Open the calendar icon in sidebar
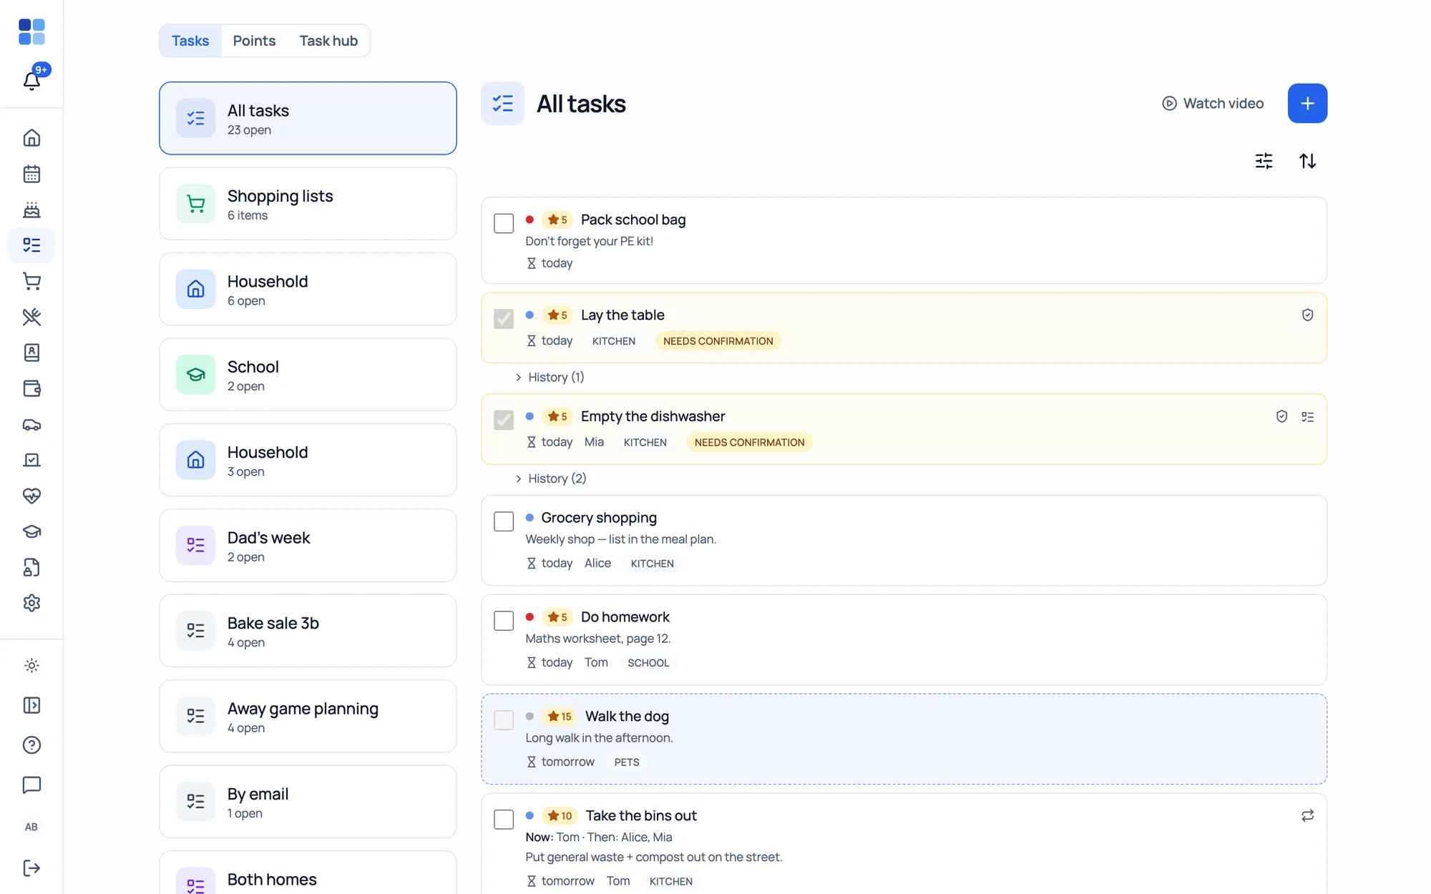The width and height of the screenshot is (1431, 894). pos(31,174)
